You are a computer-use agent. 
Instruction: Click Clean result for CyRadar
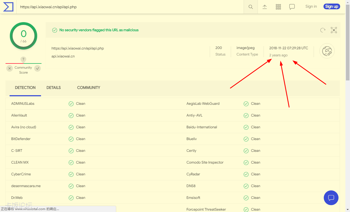point(256,174)
